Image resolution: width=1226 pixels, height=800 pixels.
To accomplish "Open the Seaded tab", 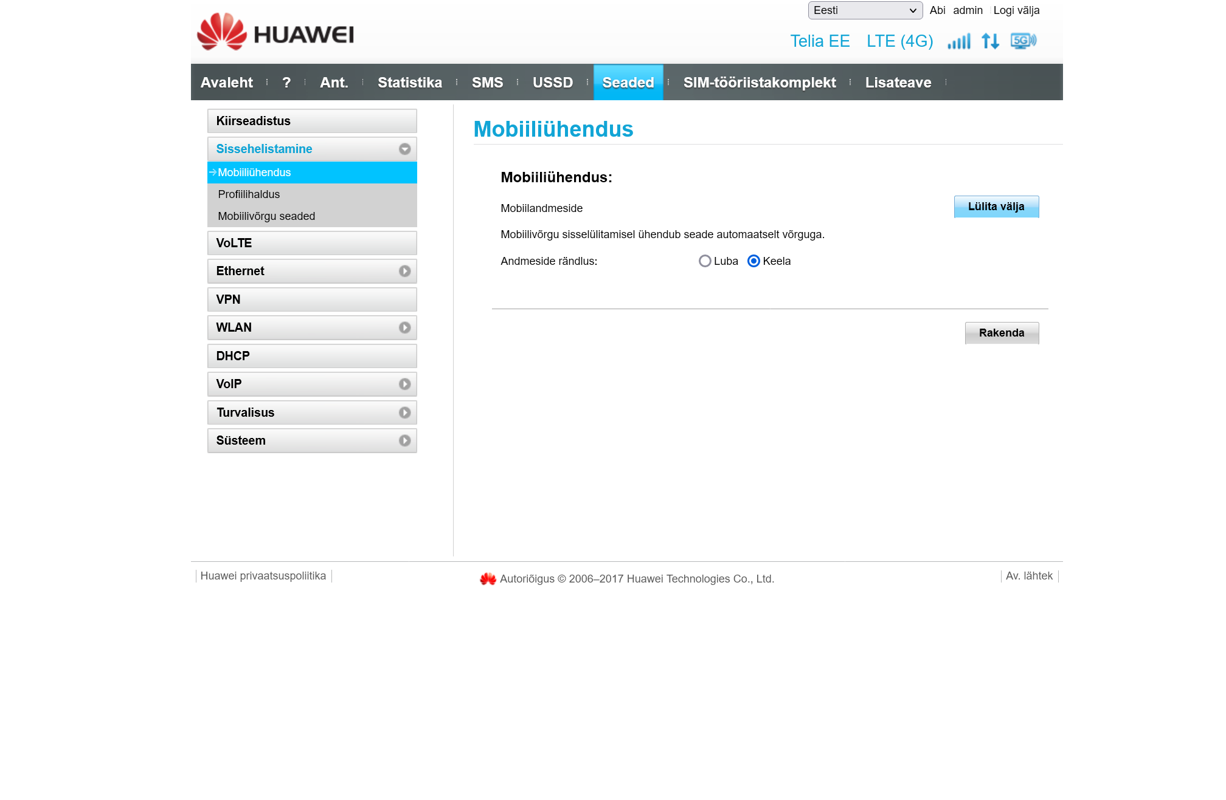I will [628, 83].
